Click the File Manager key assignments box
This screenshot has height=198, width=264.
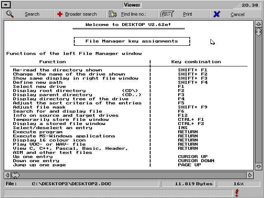coord(132,41)
